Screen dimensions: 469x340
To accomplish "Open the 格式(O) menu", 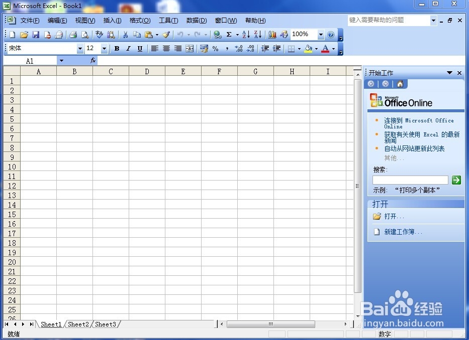I will 140,20.
